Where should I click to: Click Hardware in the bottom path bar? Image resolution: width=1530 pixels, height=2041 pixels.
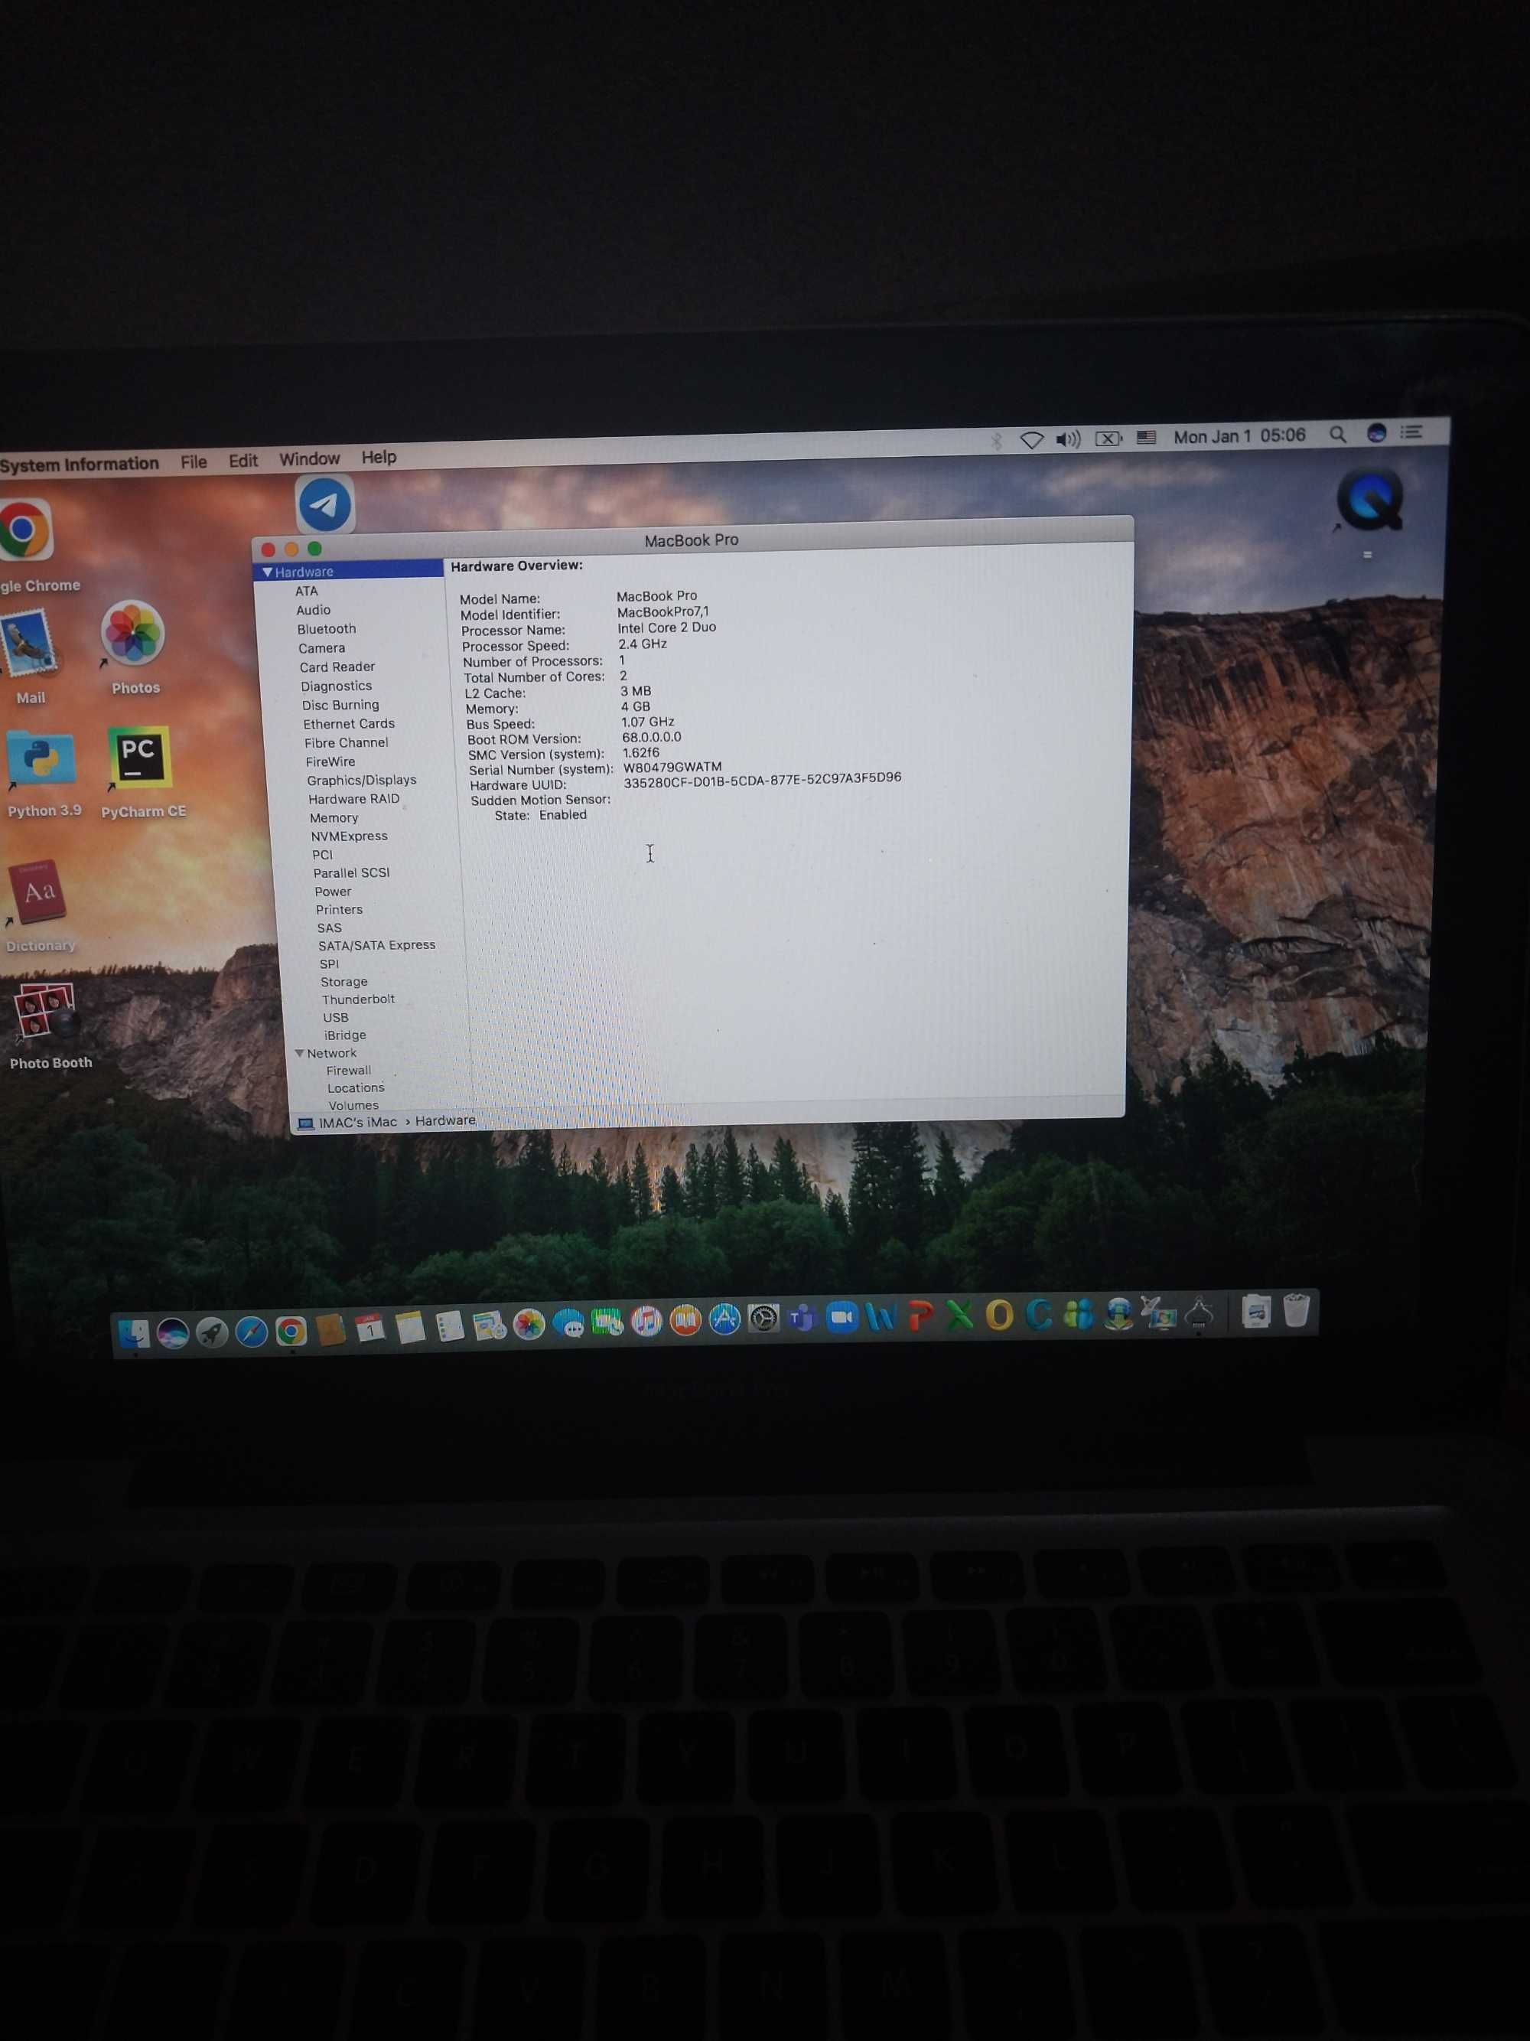pyautogui.click(x=445, y=1120)
